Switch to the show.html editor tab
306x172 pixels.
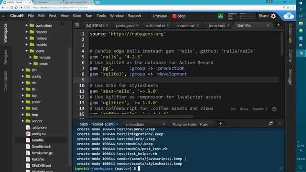[x=186, y=25]
